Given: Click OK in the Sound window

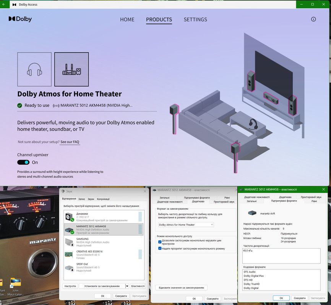Looking at the screenshot, I should coord(102,296).
